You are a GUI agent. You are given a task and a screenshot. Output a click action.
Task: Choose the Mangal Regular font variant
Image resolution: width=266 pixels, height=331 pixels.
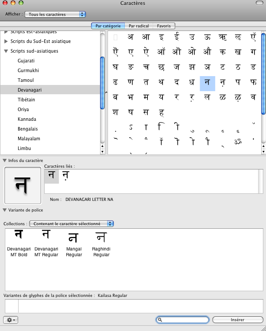tap(74, 245)
